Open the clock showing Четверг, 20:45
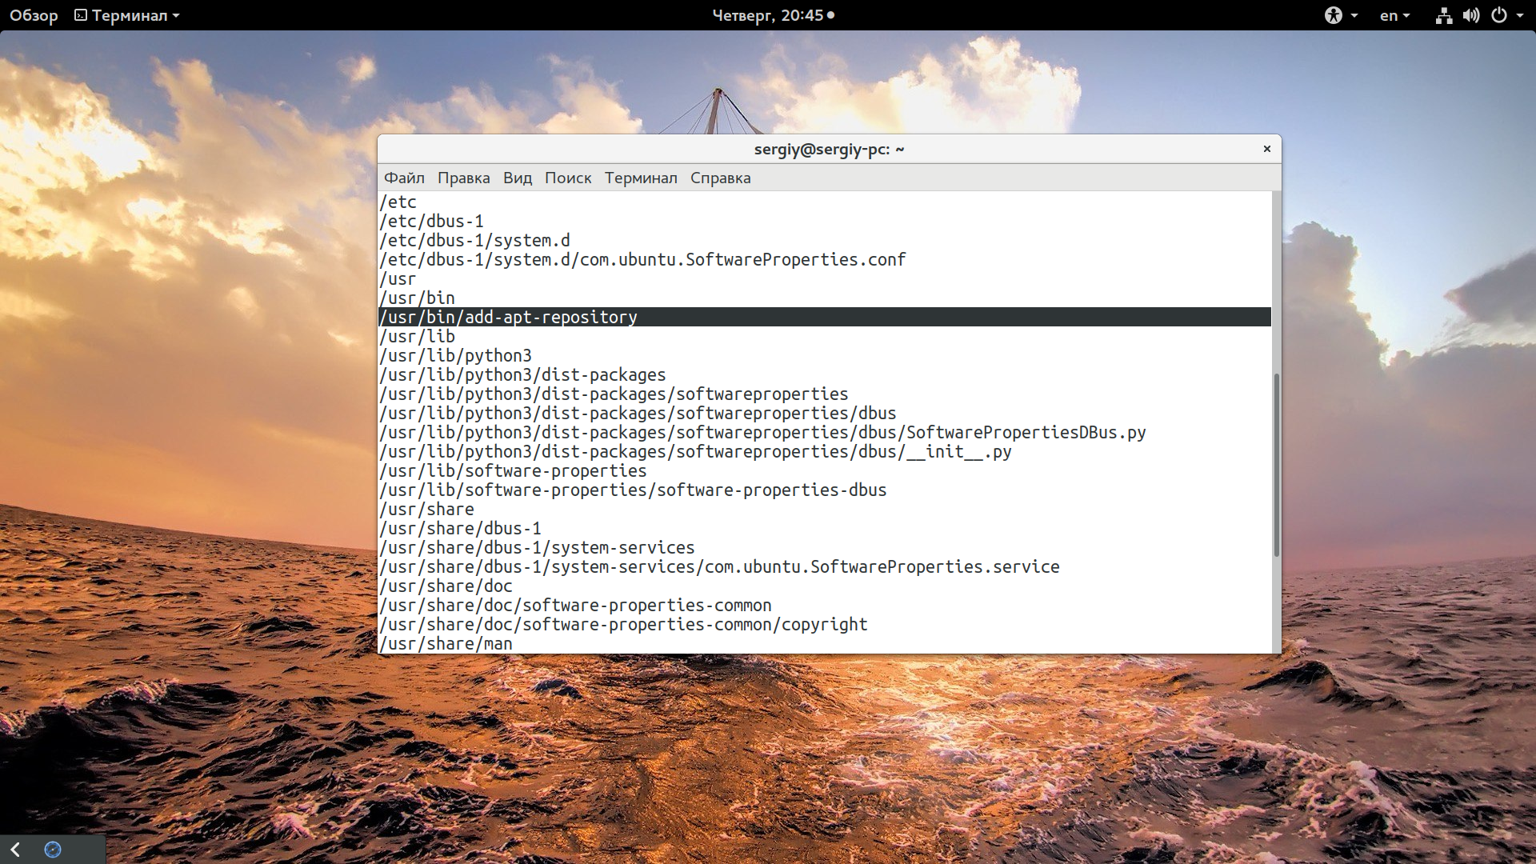The image size is (1536, 864). point(774,15)
